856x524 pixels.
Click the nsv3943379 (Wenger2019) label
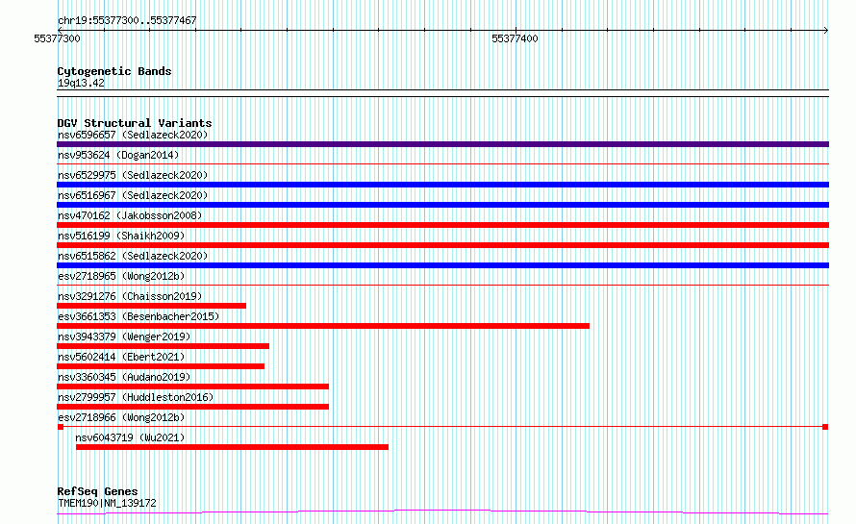pyautogui.click(x=124, y=337)
